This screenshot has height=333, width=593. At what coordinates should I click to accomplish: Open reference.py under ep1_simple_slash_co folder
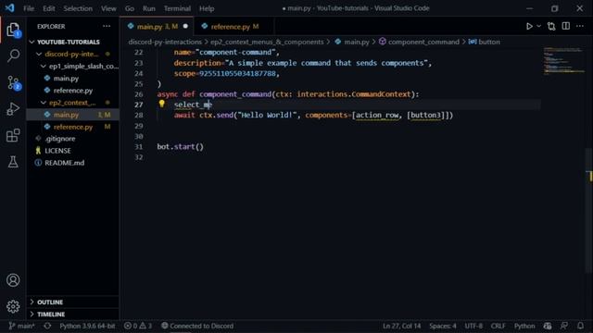click(x=72, y=91)
